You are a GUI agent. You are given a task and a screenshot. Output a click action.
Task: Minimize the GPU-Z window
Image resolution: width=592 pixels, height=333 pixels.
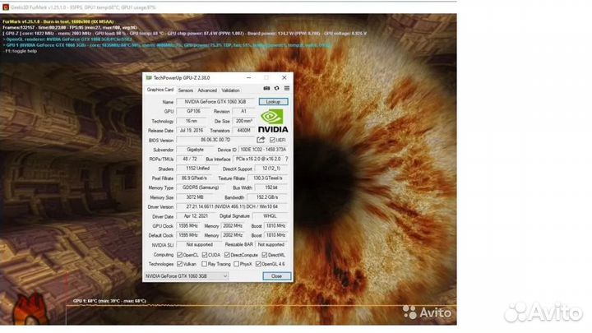[x=248, y=78]
